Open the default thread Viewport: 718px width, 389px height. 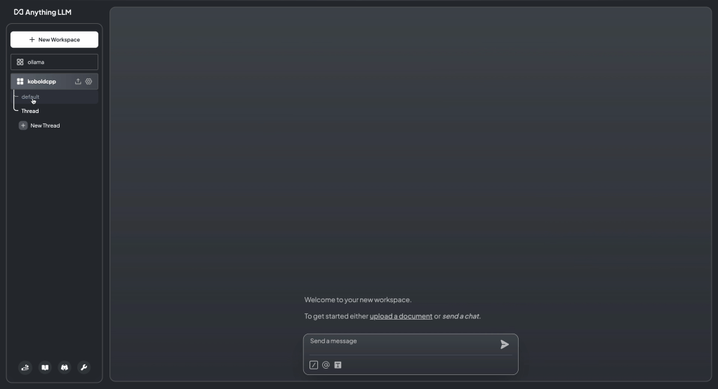[x=30, y=97]
